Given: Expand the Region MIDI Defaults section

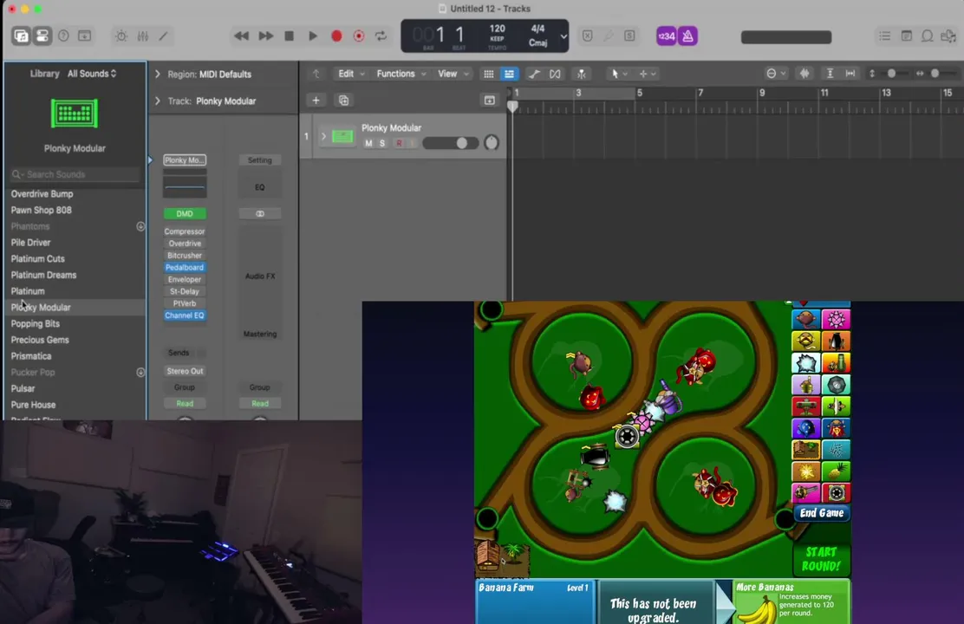Looking at the screenshot, I should [x=158, y=75].
